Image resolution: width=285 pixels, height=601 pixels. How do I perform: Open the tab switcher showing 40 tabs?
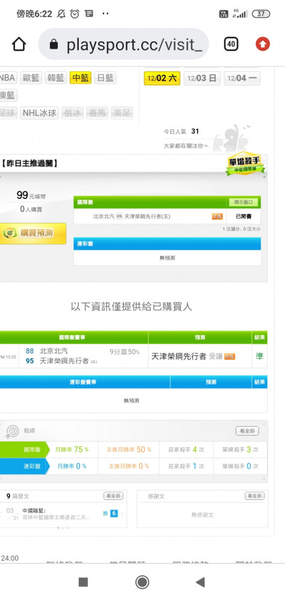pyautogui.click(x=231, y=44)
